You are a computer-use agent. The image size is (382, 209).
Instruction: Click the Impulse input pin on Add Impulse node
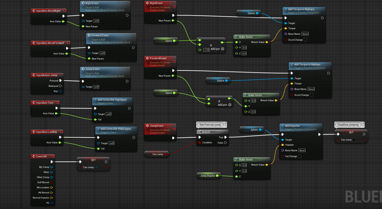(x=282, y=145)
